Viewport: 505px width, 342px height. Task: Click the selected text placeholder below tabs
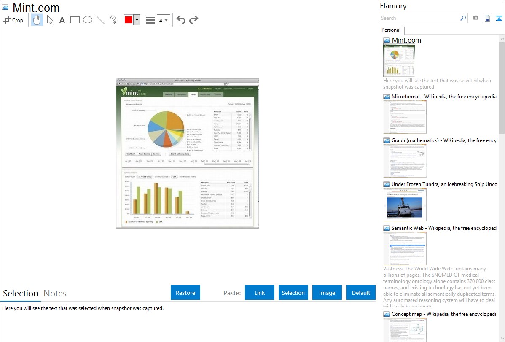83,308
